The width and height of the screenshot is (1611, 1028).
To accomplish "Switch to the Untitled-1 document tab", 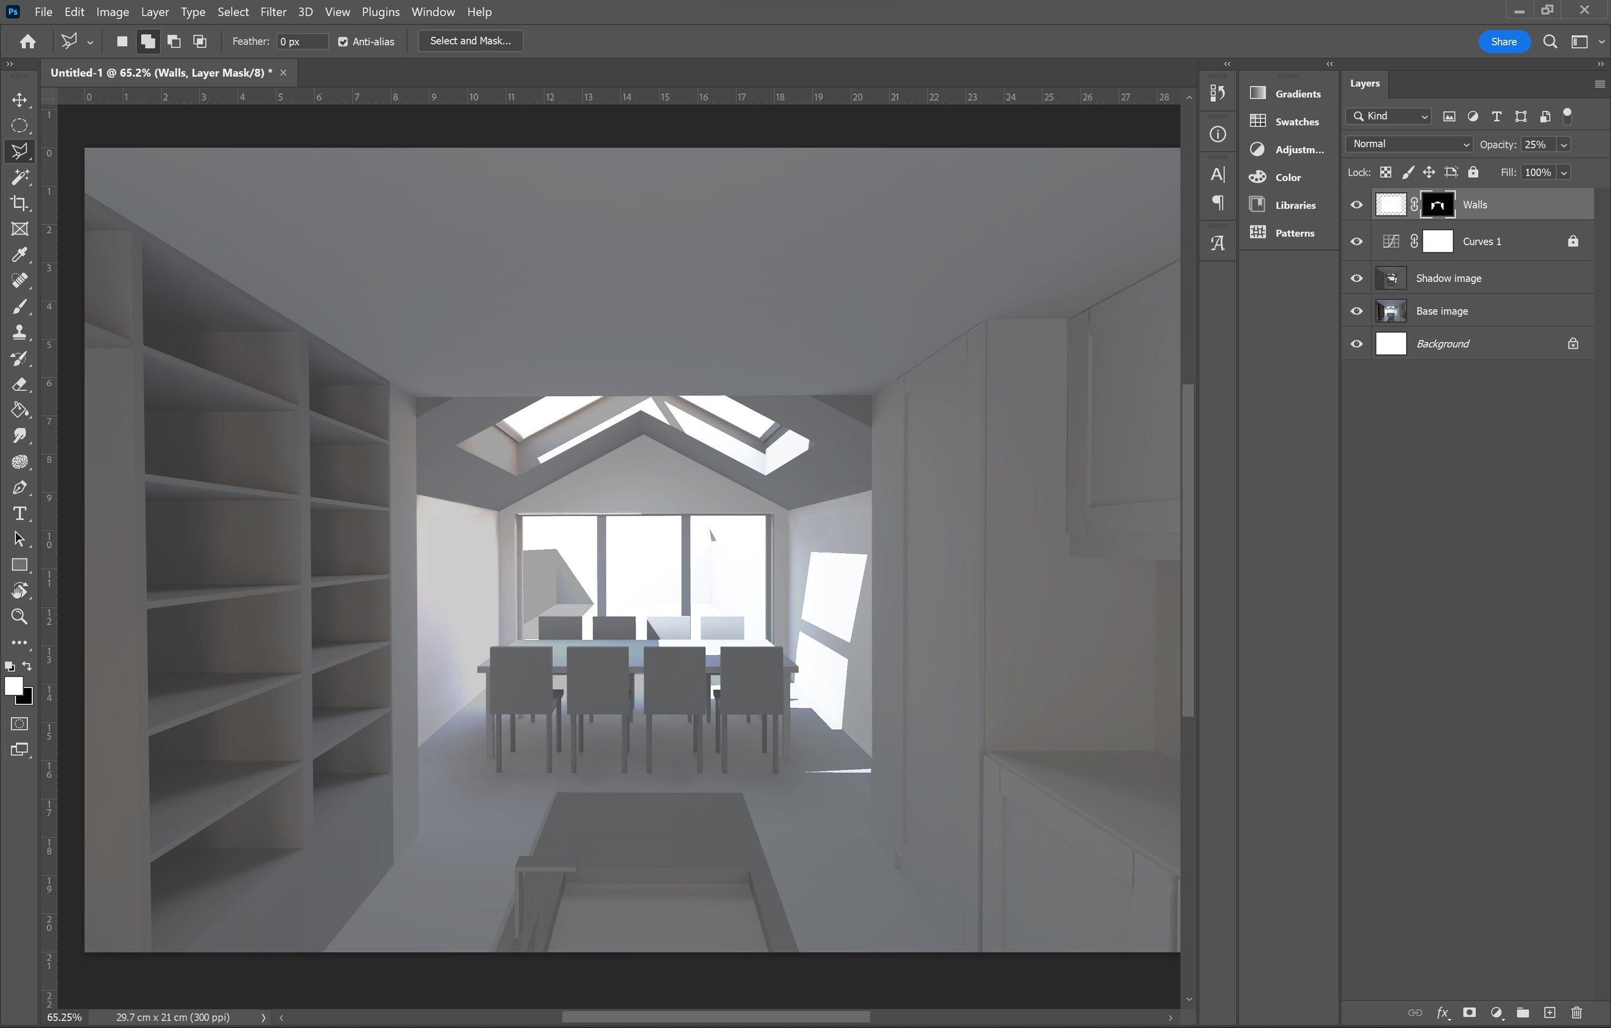I will [161, 73].
